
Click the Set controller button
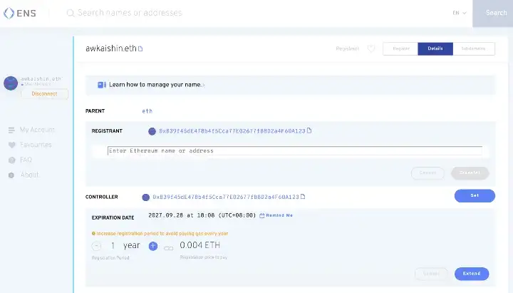pos(474,196)
